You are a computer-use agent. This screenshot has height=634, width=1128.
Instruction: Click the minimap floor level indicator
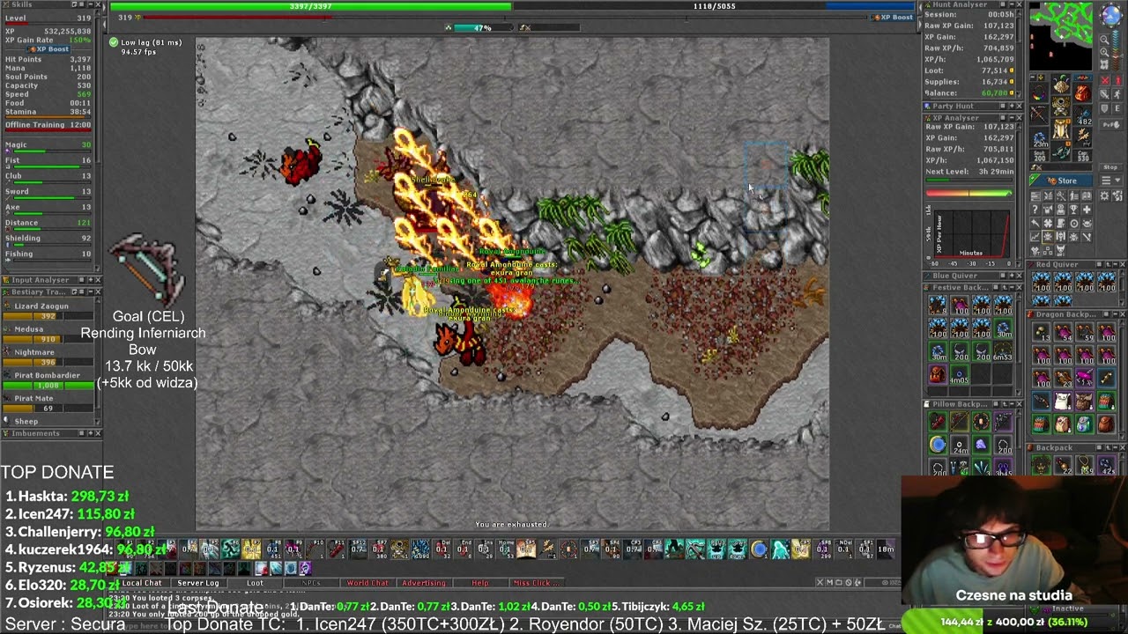coord(1116,50)
